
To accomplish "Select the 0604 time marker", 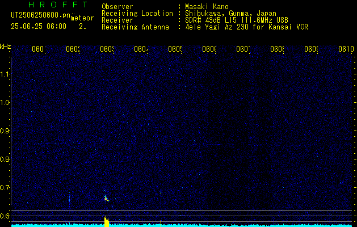I will (141, 49).
